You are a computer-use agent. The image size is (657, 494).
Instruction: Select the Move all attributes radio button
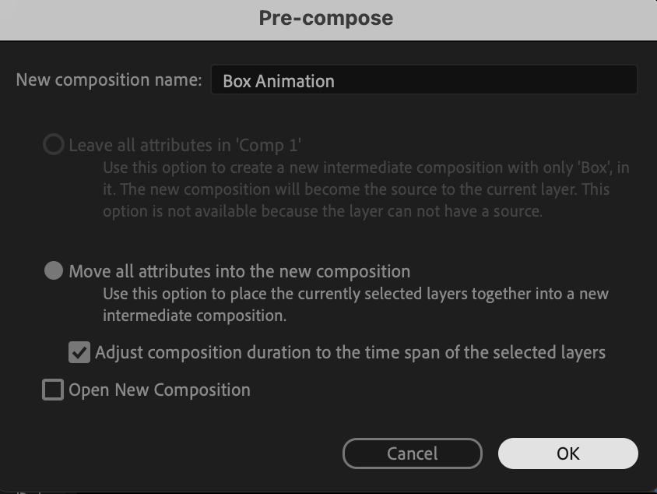(54, 271)
